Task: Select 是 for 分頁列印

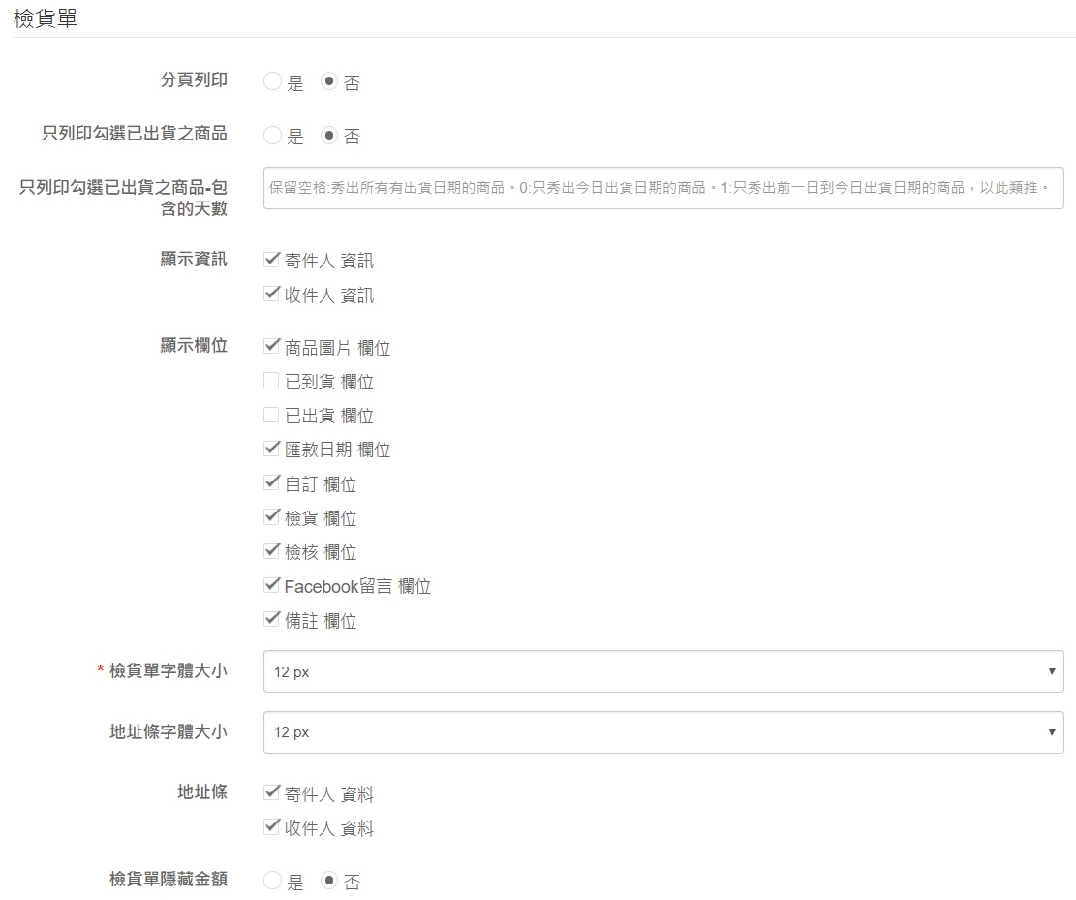Action: (272, 82)
